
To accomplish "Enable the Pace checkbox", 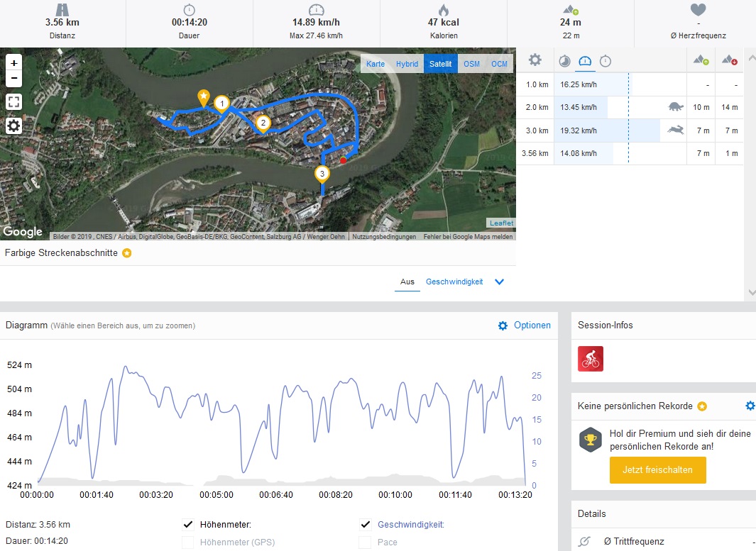I will coord(366,542).
